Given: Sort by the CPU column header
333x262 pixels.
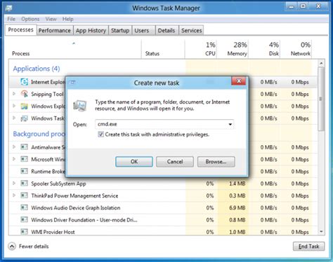Looking at the screenshot, I should tap(201, 49).
